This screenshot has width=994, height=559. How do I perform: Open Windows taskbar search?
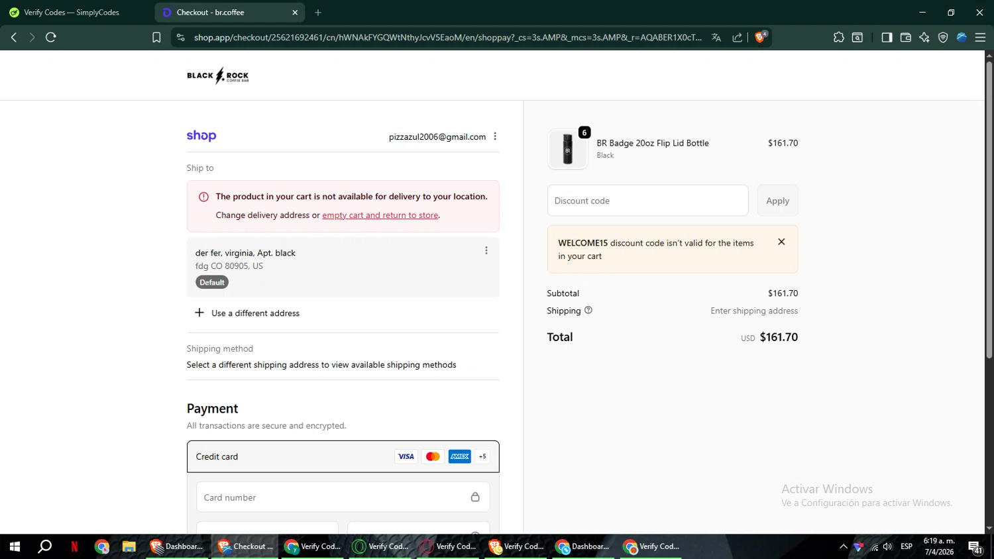tap(44, 546)
